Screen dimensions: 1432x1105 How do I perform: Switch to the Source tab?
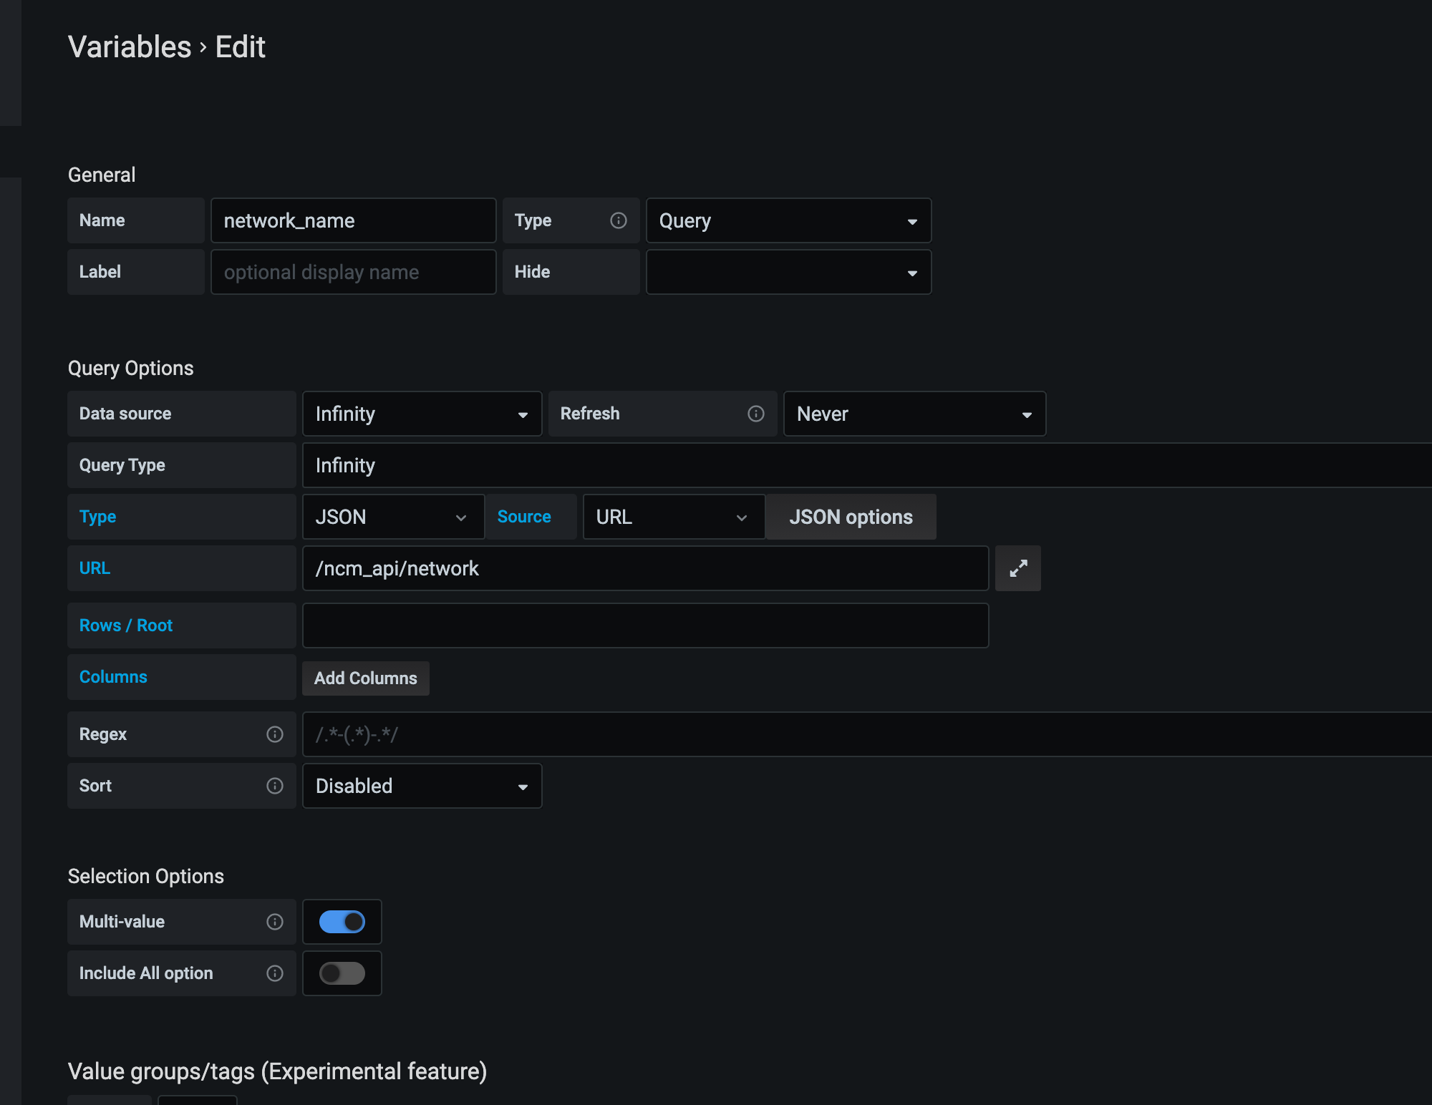click(x=530, y=517)
